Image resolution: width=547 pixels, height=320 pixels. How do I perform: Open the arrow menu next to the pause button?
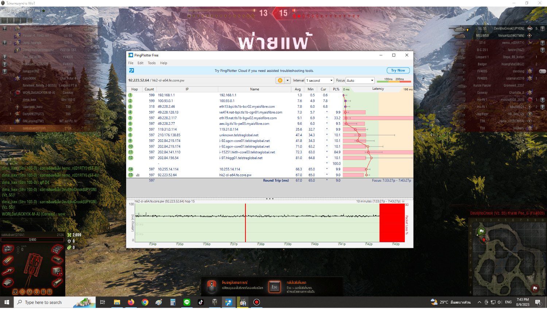click(x=287, y=80)
